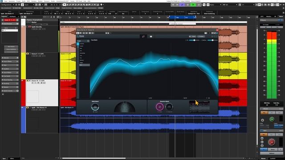Viewport: 285px width, 160px height.
Task: Open the Projekt menu
Action: pos(18,1)
